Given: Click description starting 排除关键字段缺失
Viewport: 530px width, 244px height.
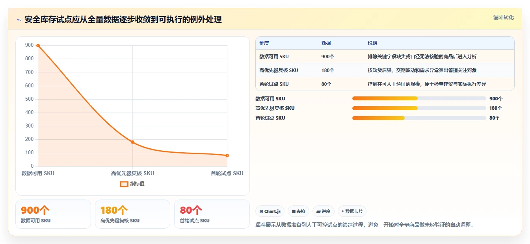Looking at the screenshot, I should (422, 57).
